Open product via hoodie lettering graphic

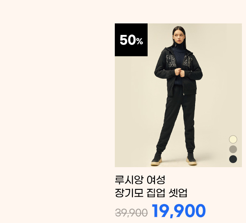(179, 61)
